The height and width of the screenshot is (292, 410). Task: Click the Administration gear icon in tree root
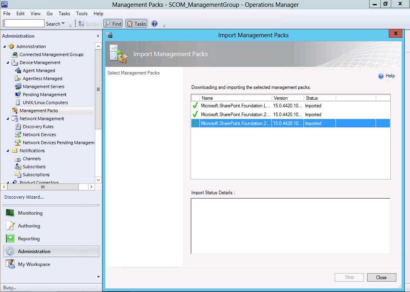pos(11,46)
